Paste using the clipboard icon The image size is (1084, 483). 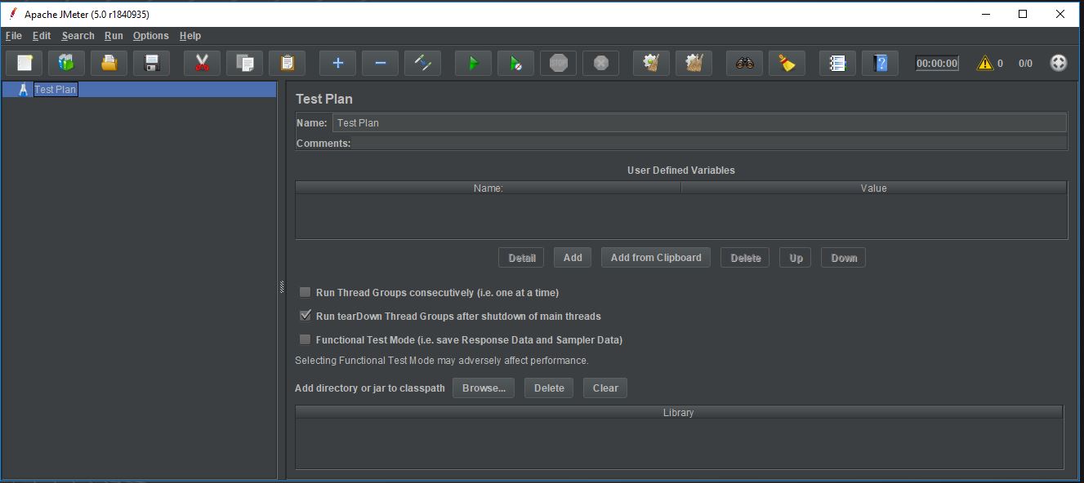coord(288,63)
